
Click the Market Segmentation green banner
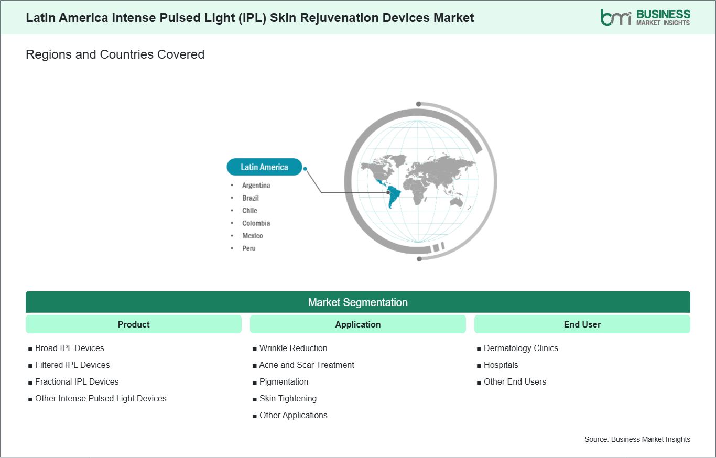click(x=358, y=302)
